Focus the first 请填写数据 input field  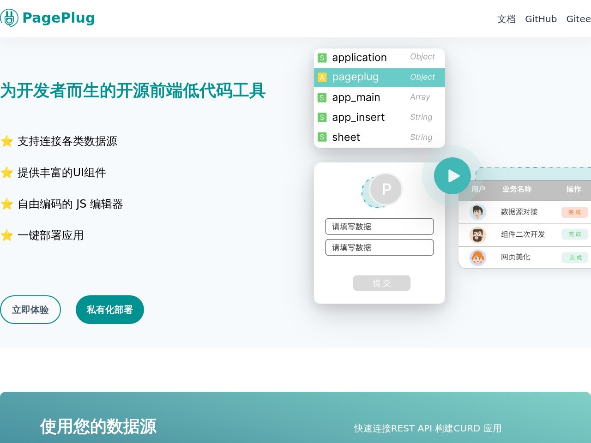380,227
